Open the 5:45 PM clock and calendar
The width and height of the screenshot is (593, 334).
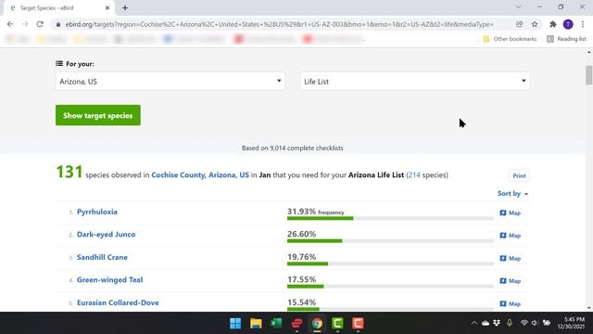571,323
